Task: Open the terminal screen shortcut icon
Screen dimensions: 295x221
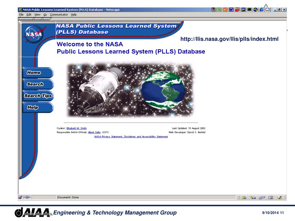Action: (x=249, y=9)
